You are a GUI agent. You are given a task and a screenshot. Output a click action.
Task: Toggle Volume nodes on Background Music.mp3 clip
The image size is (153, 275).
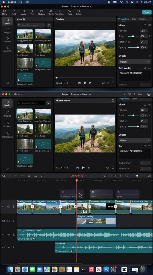pos(34,239)
